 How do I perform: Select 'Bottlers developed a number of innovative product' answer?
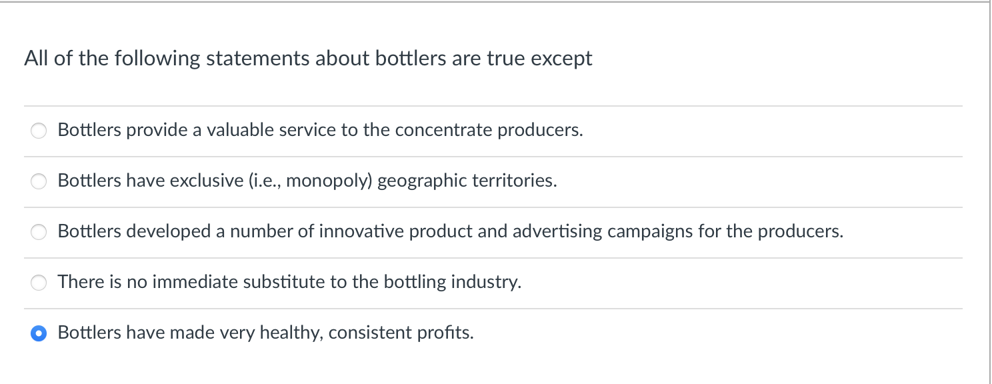click(39, 232)
